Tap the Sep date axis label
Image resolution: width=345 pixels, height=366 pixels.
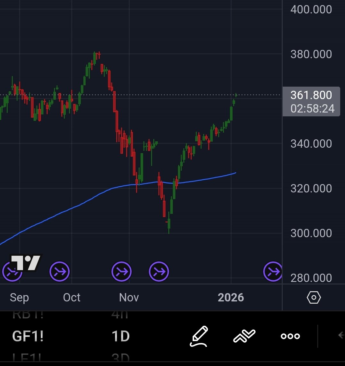[19, 298]
